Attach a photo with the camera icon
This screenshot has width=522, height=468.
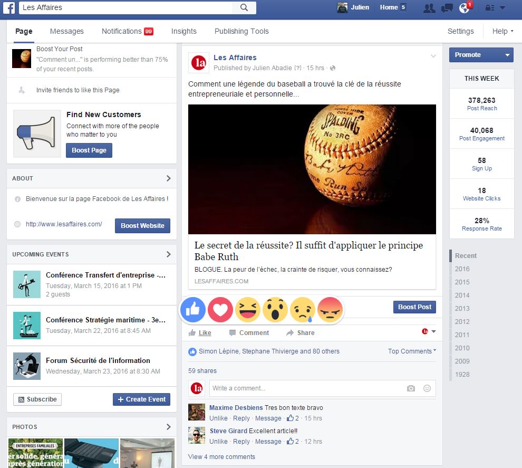tap(411, 388)
